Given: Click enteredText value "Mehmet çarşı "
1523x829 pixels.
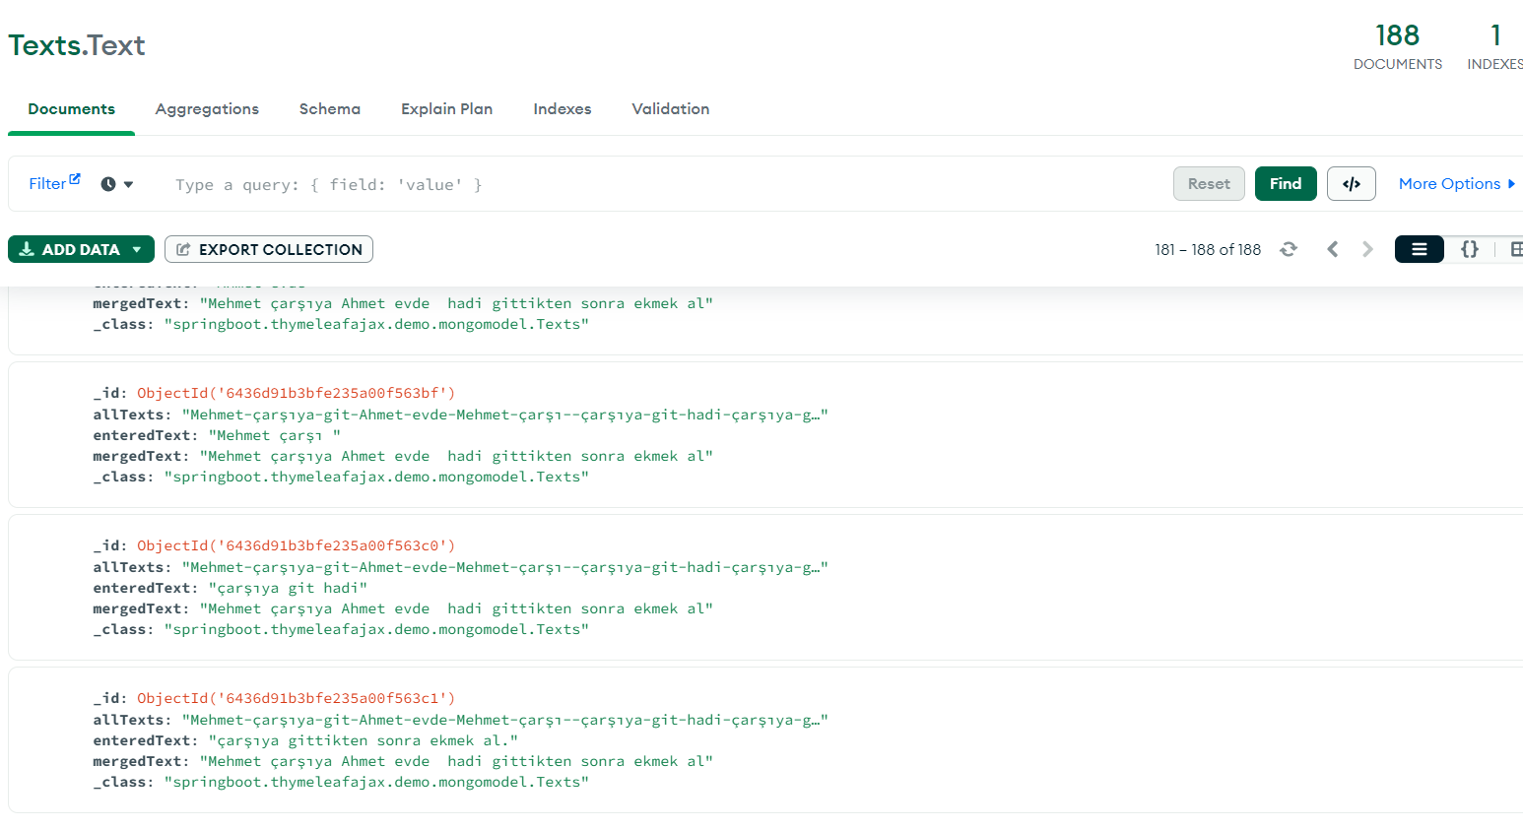Looking at the screenshot, I should coord(275,435).
